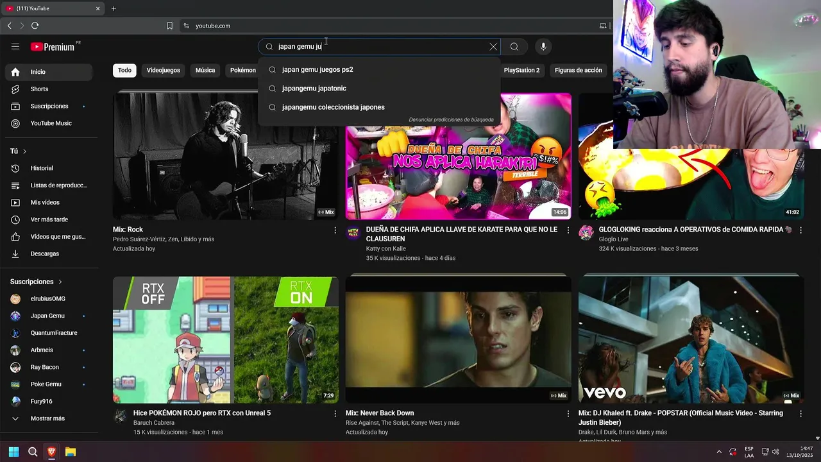
Task: Open Historial in the sidebar
Action: (x=49, y=168)
